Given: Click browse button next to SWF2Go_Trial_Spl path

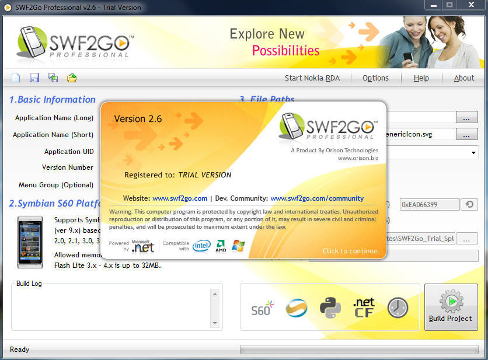Looking at the screenshot, I should [466, 239].
